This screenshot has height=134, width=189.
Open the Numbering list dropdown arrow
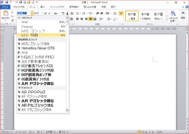[x=87, y=13]
